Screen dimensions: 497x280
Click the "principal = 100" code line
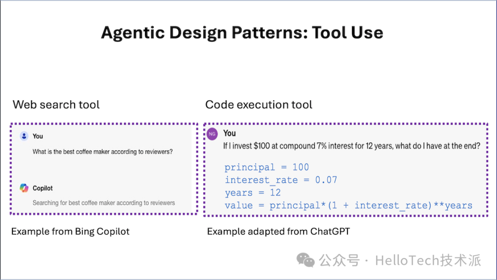266,167
